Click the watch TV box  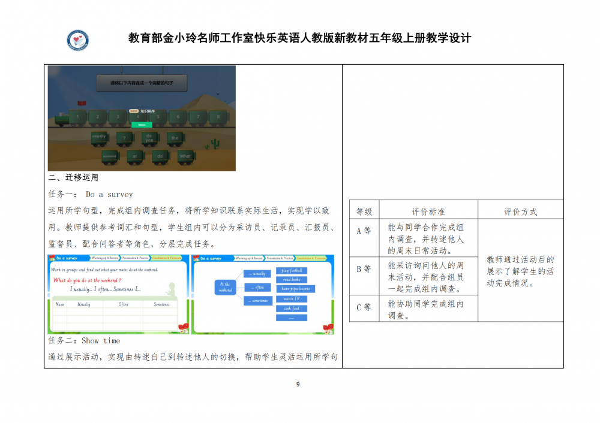(x=292, y=299)
